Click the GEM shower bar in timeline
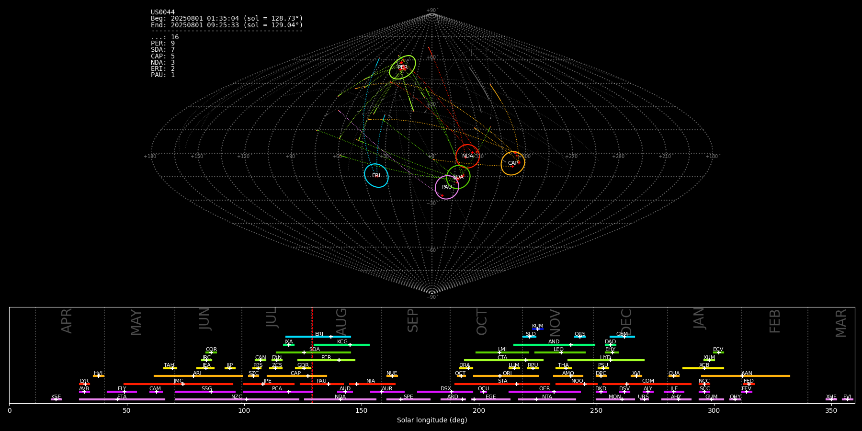This screenshot has height=431, width=862. pos(622,337)
